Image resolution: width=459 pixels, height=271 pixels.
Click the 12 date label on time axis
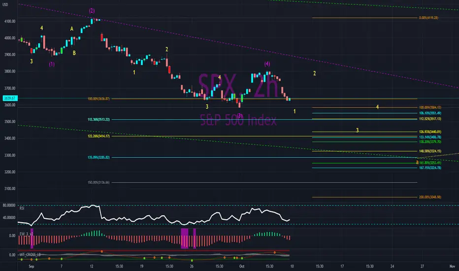click(92, 266)
